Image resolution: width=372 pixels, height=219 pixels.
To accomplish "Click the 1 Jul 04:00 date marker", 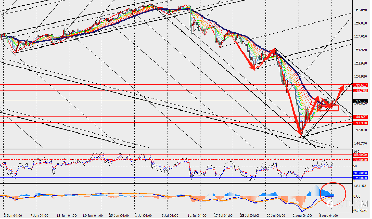I will tap(143, 216).
